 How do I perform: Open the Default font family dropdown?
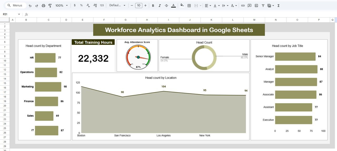point(117,5)
